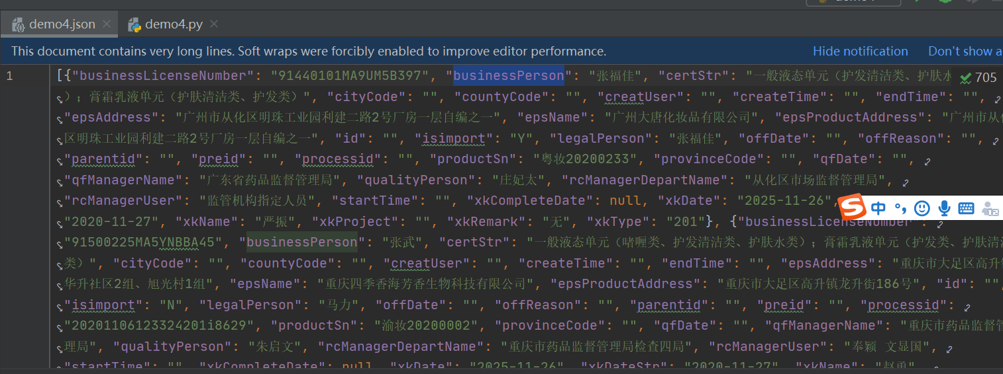Open the inspections widget showing 705
The image size is (1003, 374).
(978, 77)
